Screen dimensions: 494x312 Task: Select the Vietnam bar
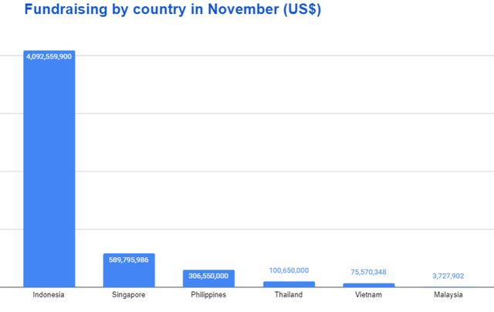(x=369, y=285)
